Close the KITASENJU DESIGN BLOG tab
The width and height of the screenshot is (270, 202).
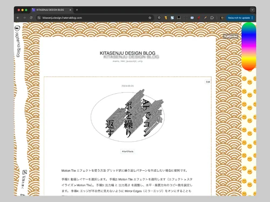click(70, 10)
